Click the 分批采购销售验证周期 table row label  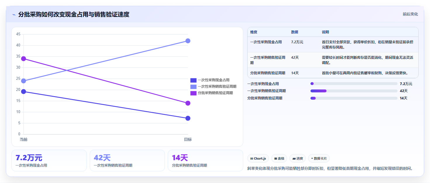[268, 73]
